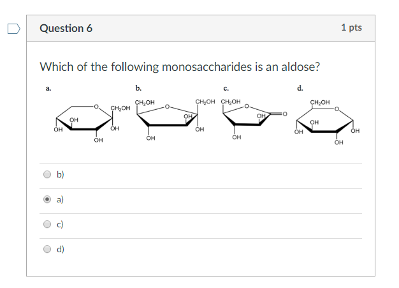Screen dimensions: 399x288
Task: Click the answer label text a)
Action: (60, 200)
